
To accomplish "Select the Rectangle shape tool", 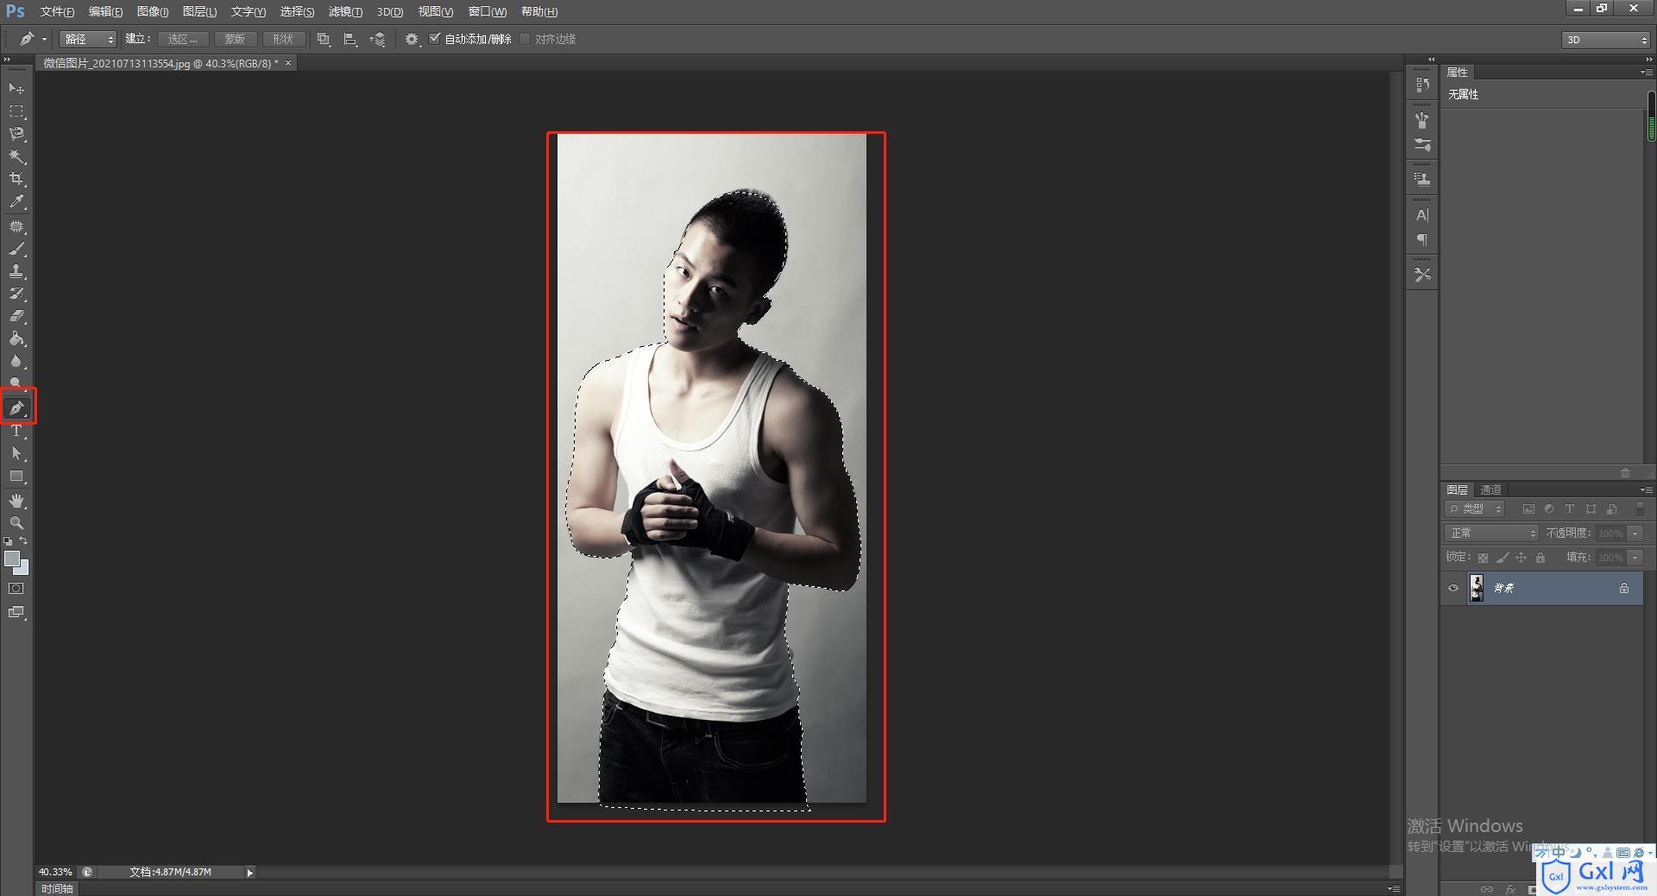I will tap(16, 476).
